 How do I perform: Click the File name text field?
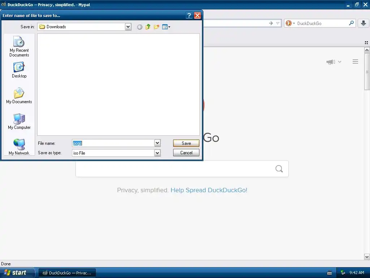113,143
